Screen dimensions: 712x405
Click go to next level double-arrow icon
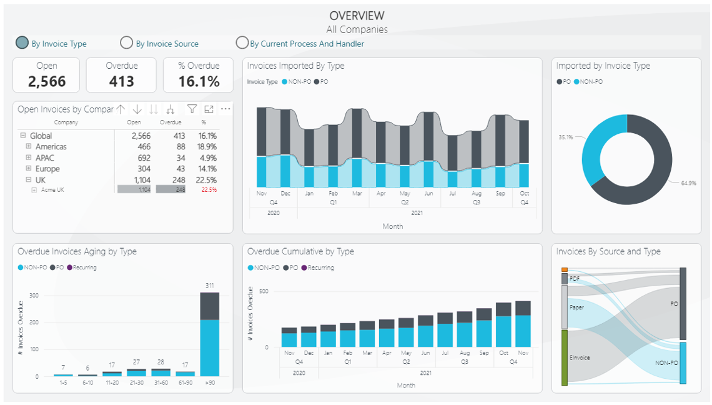154,109
